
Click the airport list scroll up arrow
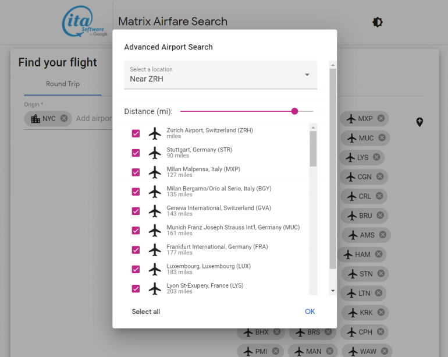(313, 127)
